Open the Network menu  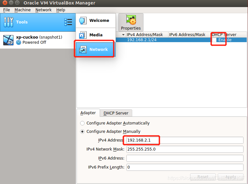point(43,10)
